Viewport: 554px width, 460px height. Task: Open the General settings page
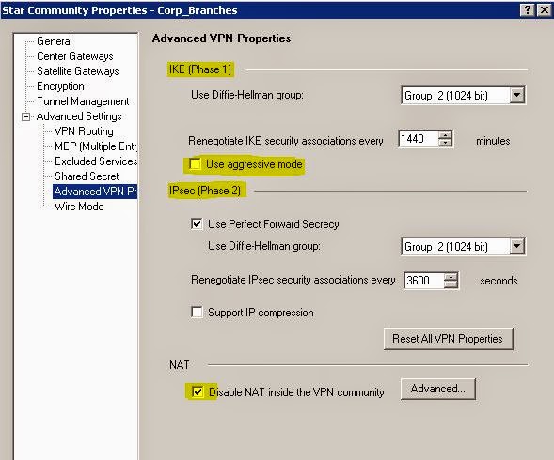coord(54,41)
